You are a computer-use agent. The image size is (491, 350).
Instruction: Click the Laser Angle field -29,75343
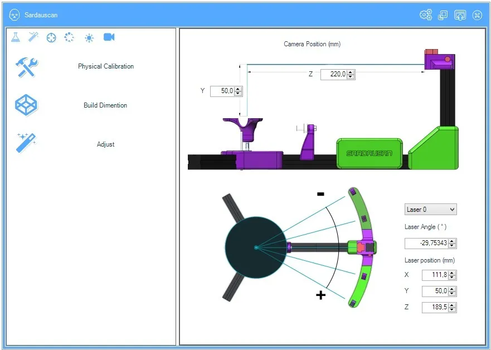[x=426, y=243]
